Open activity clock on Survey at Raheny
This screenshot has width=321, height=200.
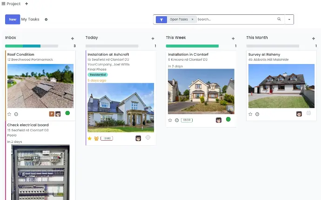pos(257,114)
